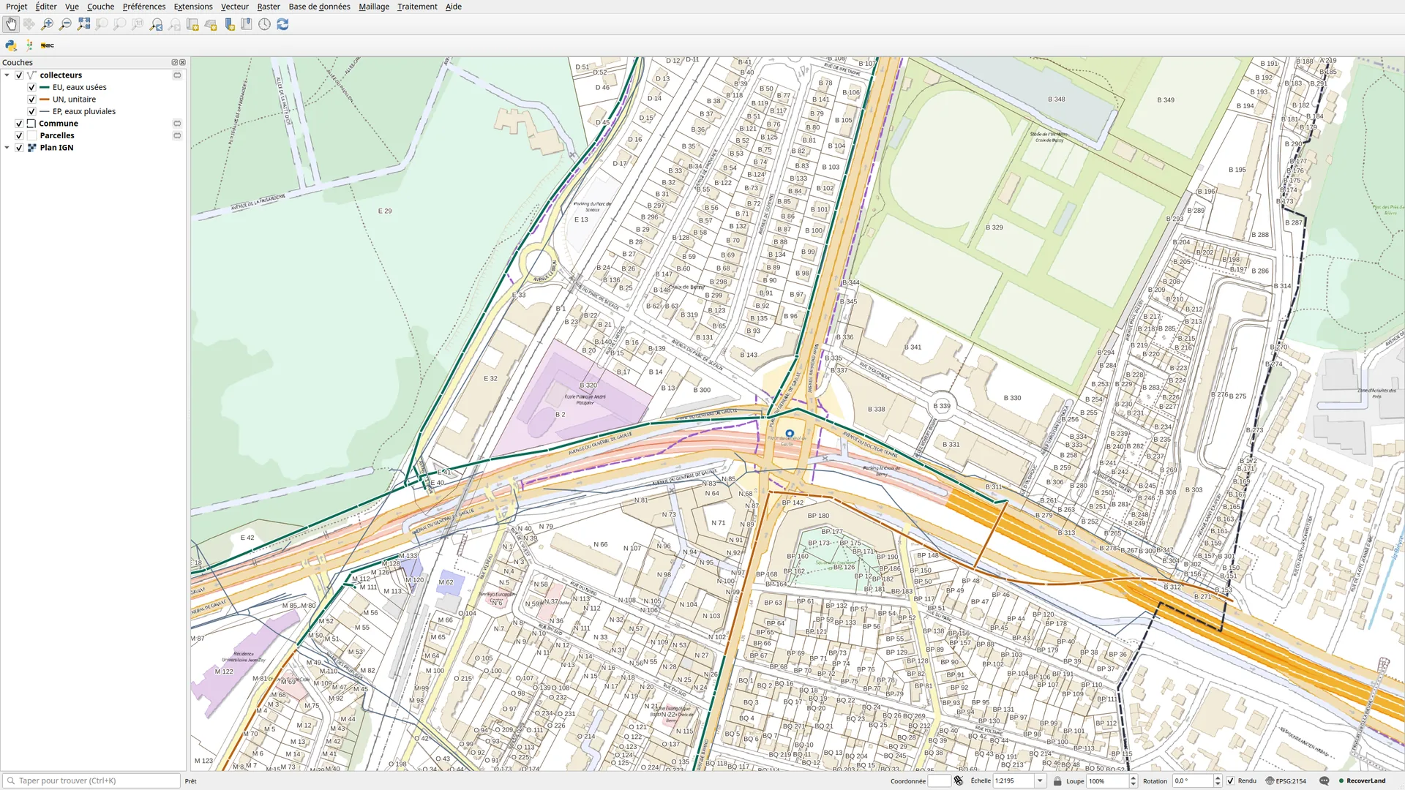The width and height of the screenshot is (1405, 790).
Task: Click the REC recorder plugin icon
Action: pyautogui.click(x=48, y=45)
